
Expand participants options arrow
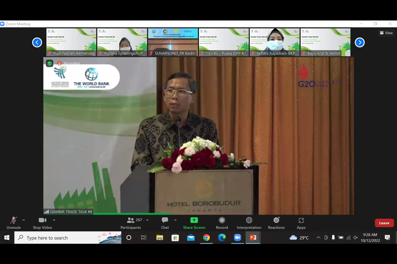[147, 220]
